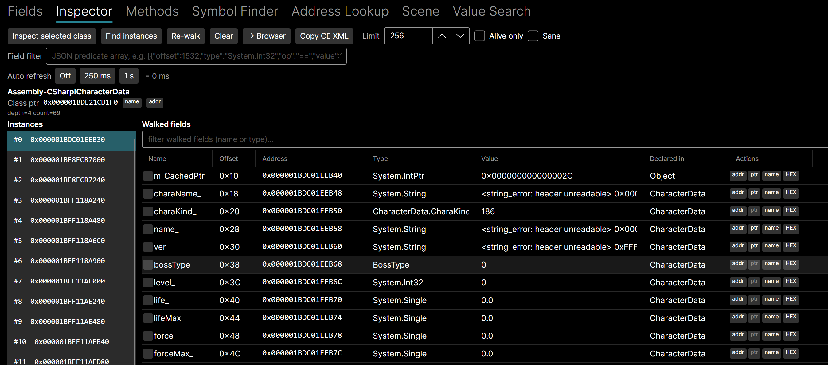Screen dimensions: 828x365
Task: Copy CE XML to clipboard
Action: pyautogui.click(x=324, y=36)
